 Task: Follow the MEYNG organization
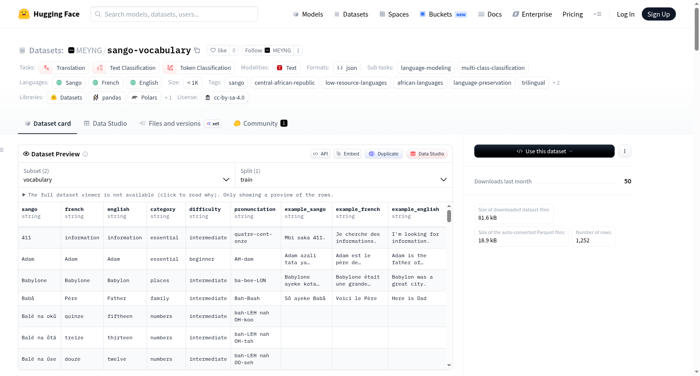pos(268,50)
